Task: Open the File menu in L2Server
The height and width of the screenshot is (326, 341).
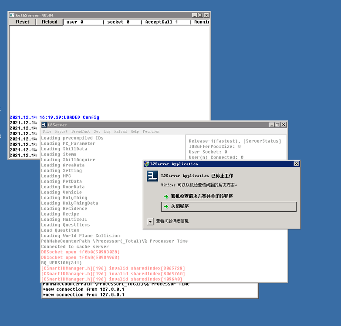Action: click(47, 131)
